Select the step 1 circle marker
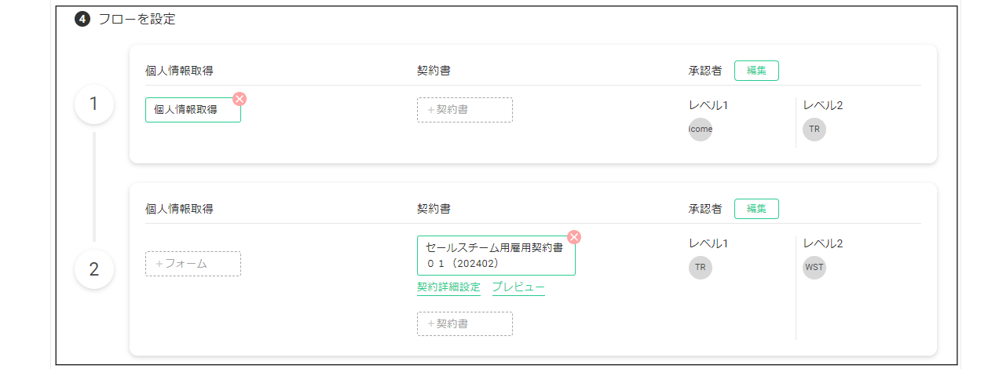Viewport: 988px width, 369px height. point(94,104)
